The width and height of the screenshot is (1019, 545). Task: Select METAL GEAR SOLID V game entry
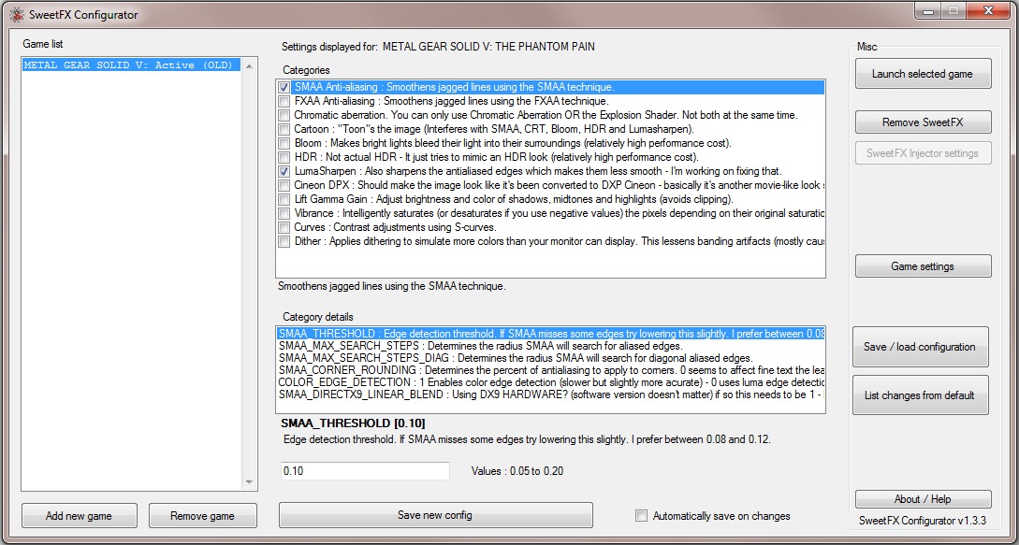pyautogui.click(x=131, y=65)
